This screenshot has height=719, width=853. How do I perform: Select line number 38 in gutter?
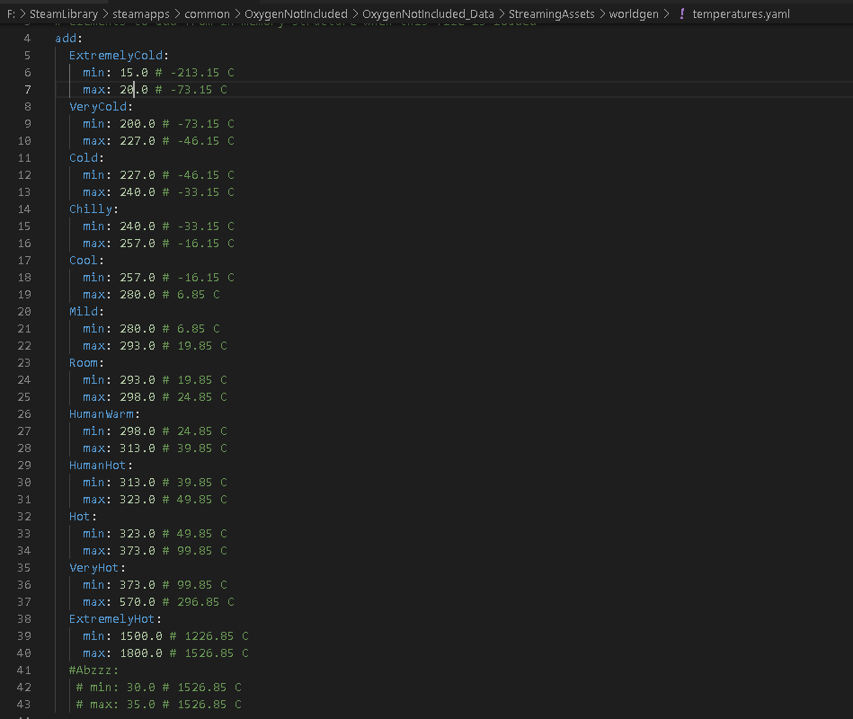pyautogui.click(x=23, y=619)
